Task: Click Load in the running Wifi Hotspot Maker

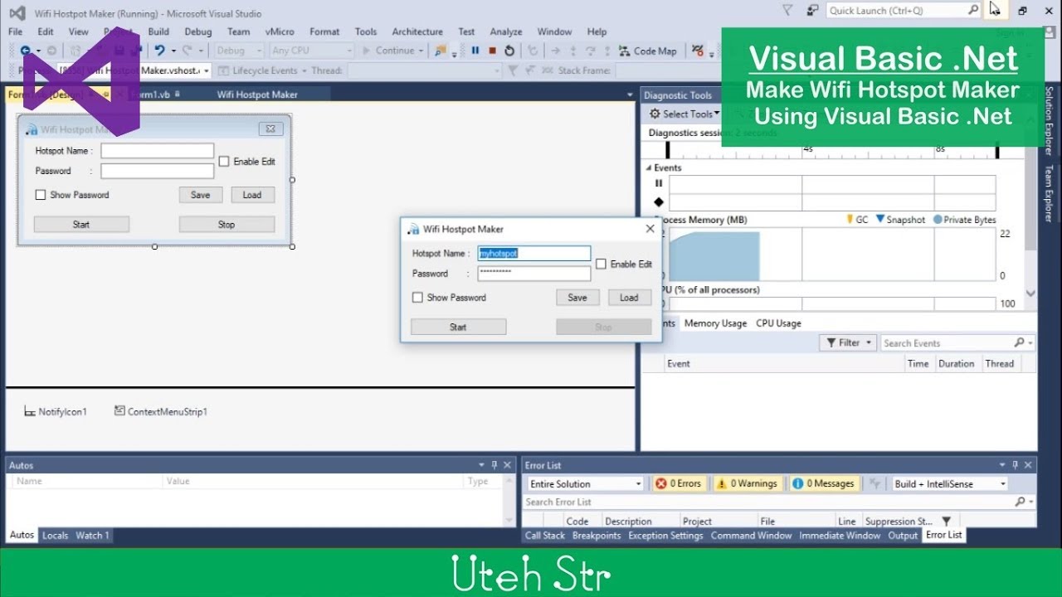Action: tap(629, 298)
